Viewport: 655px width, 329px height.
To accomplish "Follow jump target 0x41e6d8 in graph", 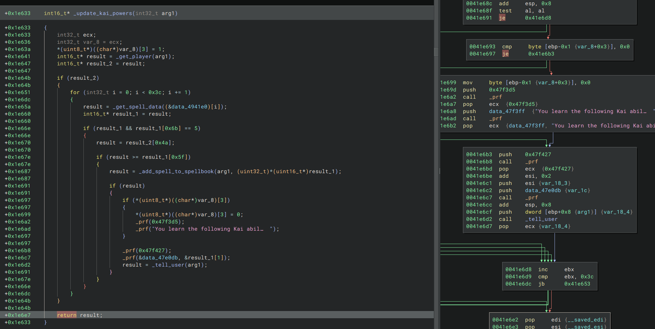I will pos(538,18).
